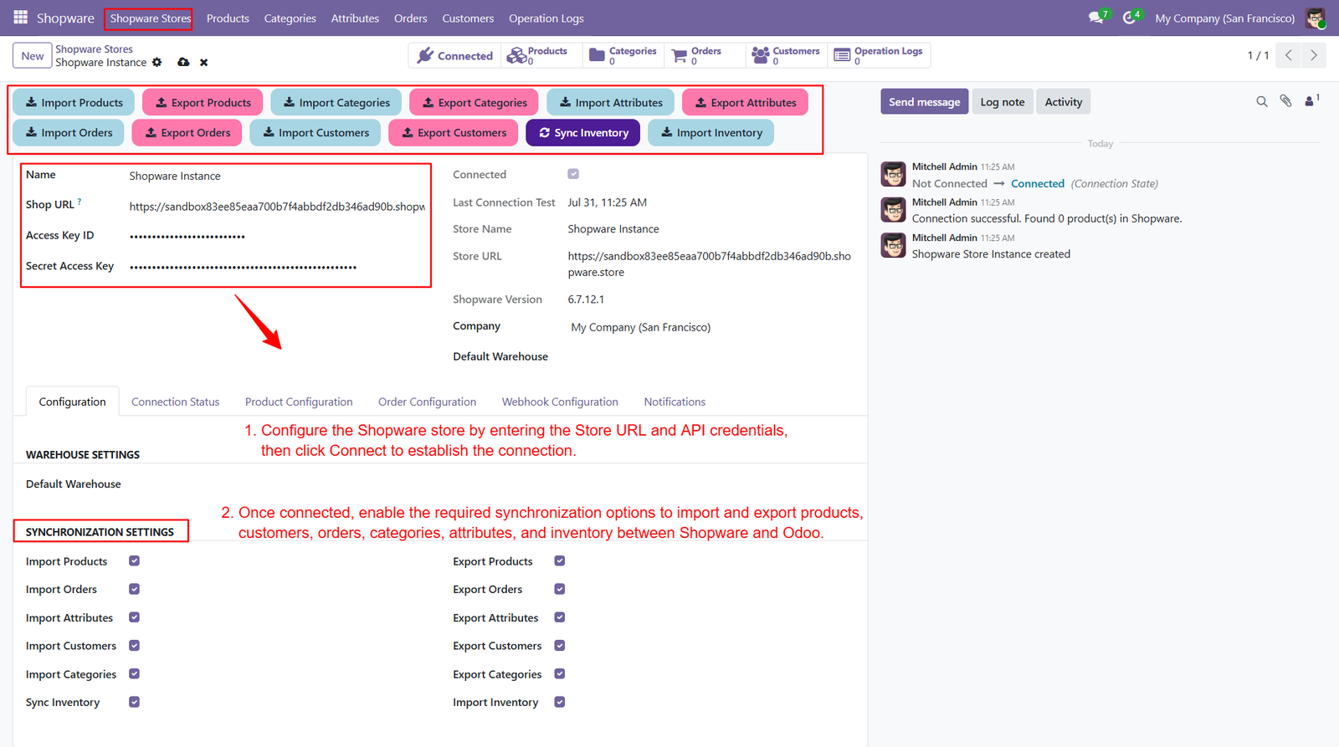The image size is (1339, 747).
Task: Open the Customers menu
Action: tap(468, 18)
